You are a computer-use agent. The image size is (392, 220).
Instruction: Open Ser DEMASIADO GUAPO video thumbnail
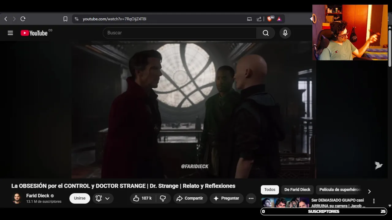(285, 203)
